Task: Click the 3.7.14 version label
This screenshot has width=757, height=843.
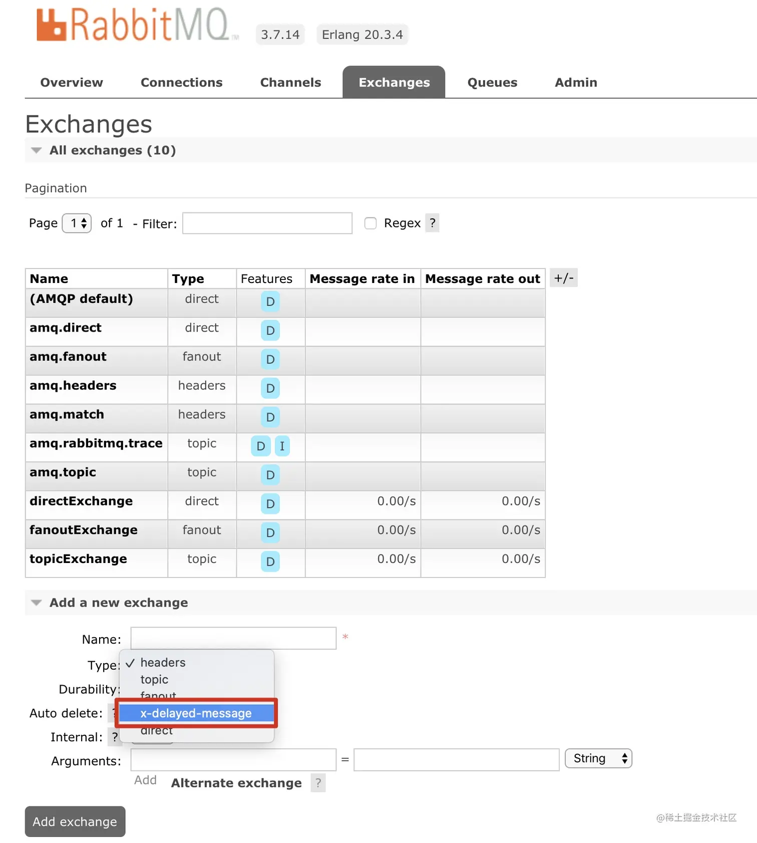Action: tap(280, 35)
